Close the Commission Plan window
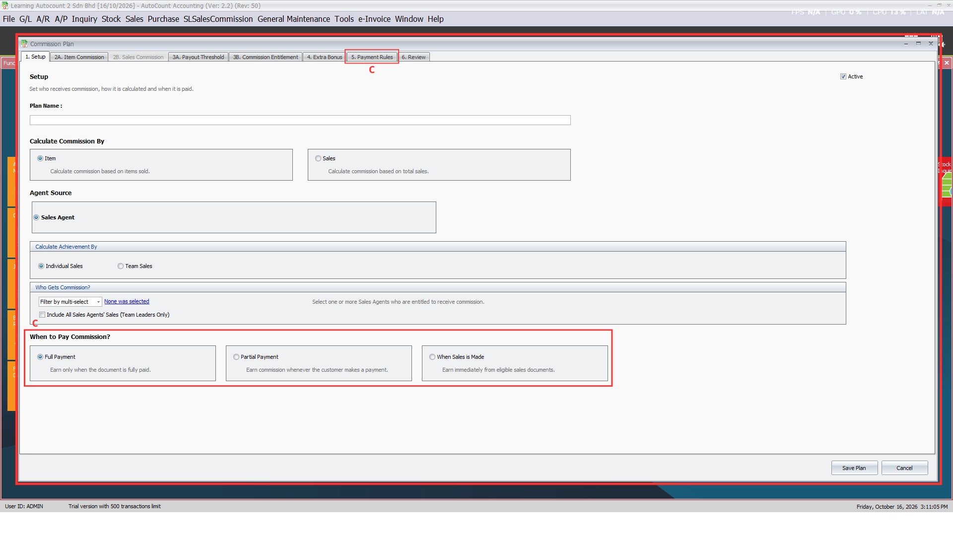This screenshot has width=953, height=536. 931,44
